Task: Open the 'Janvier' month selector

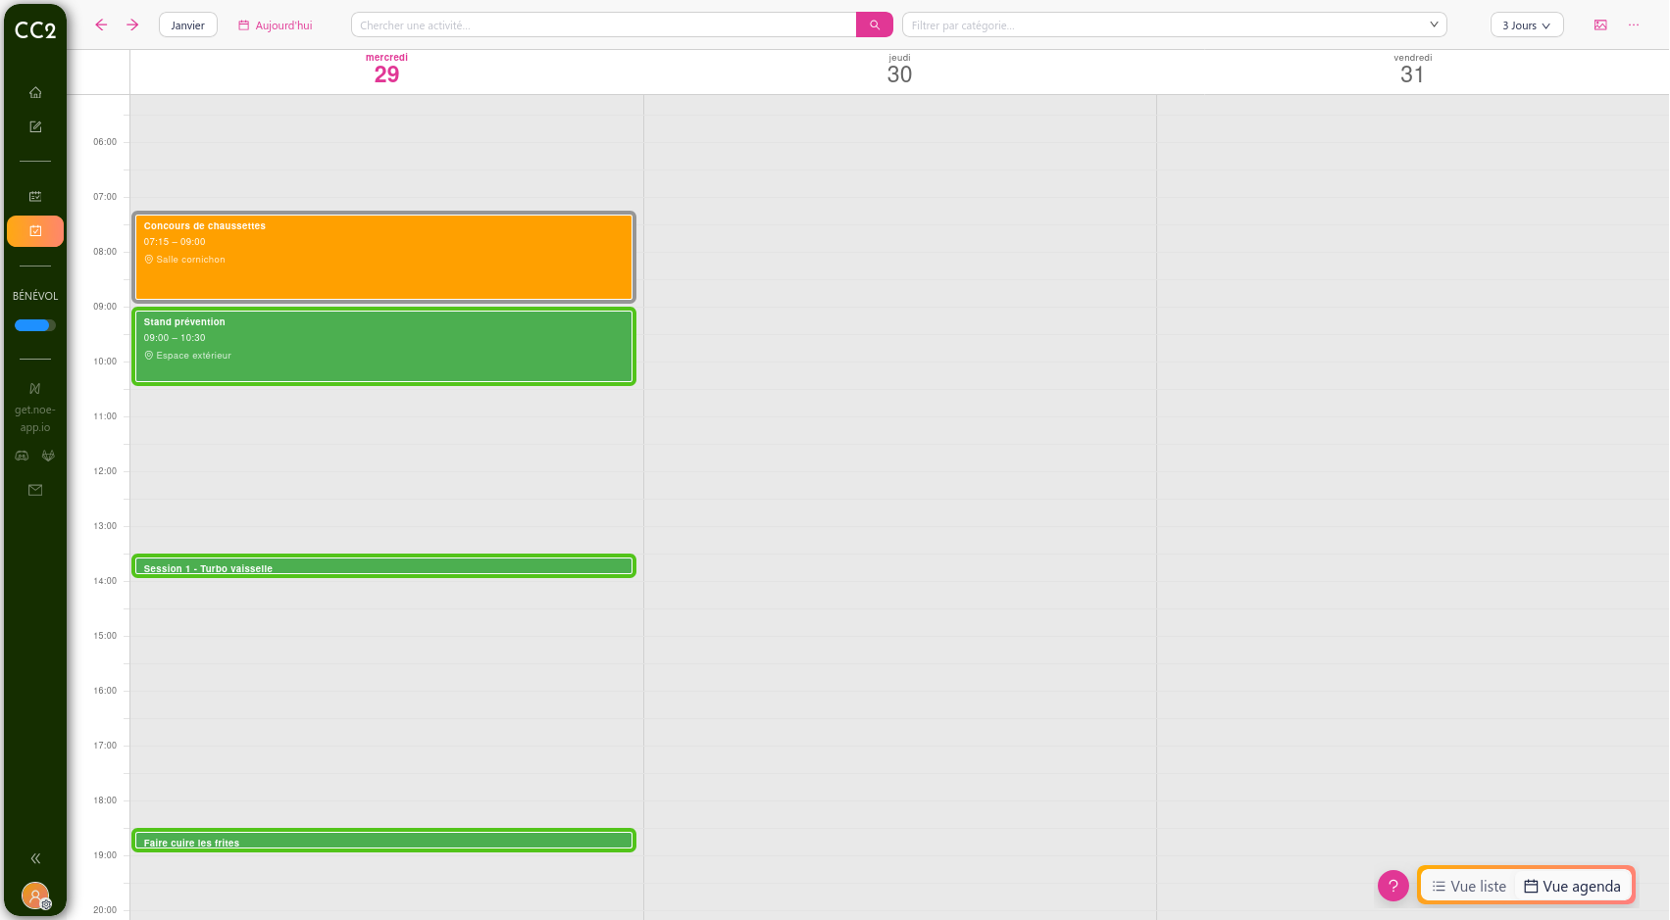Action: click(x=187, y=24)
